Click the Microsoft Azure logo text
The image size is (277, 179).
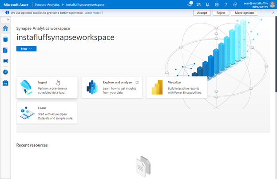click(16, 4)
